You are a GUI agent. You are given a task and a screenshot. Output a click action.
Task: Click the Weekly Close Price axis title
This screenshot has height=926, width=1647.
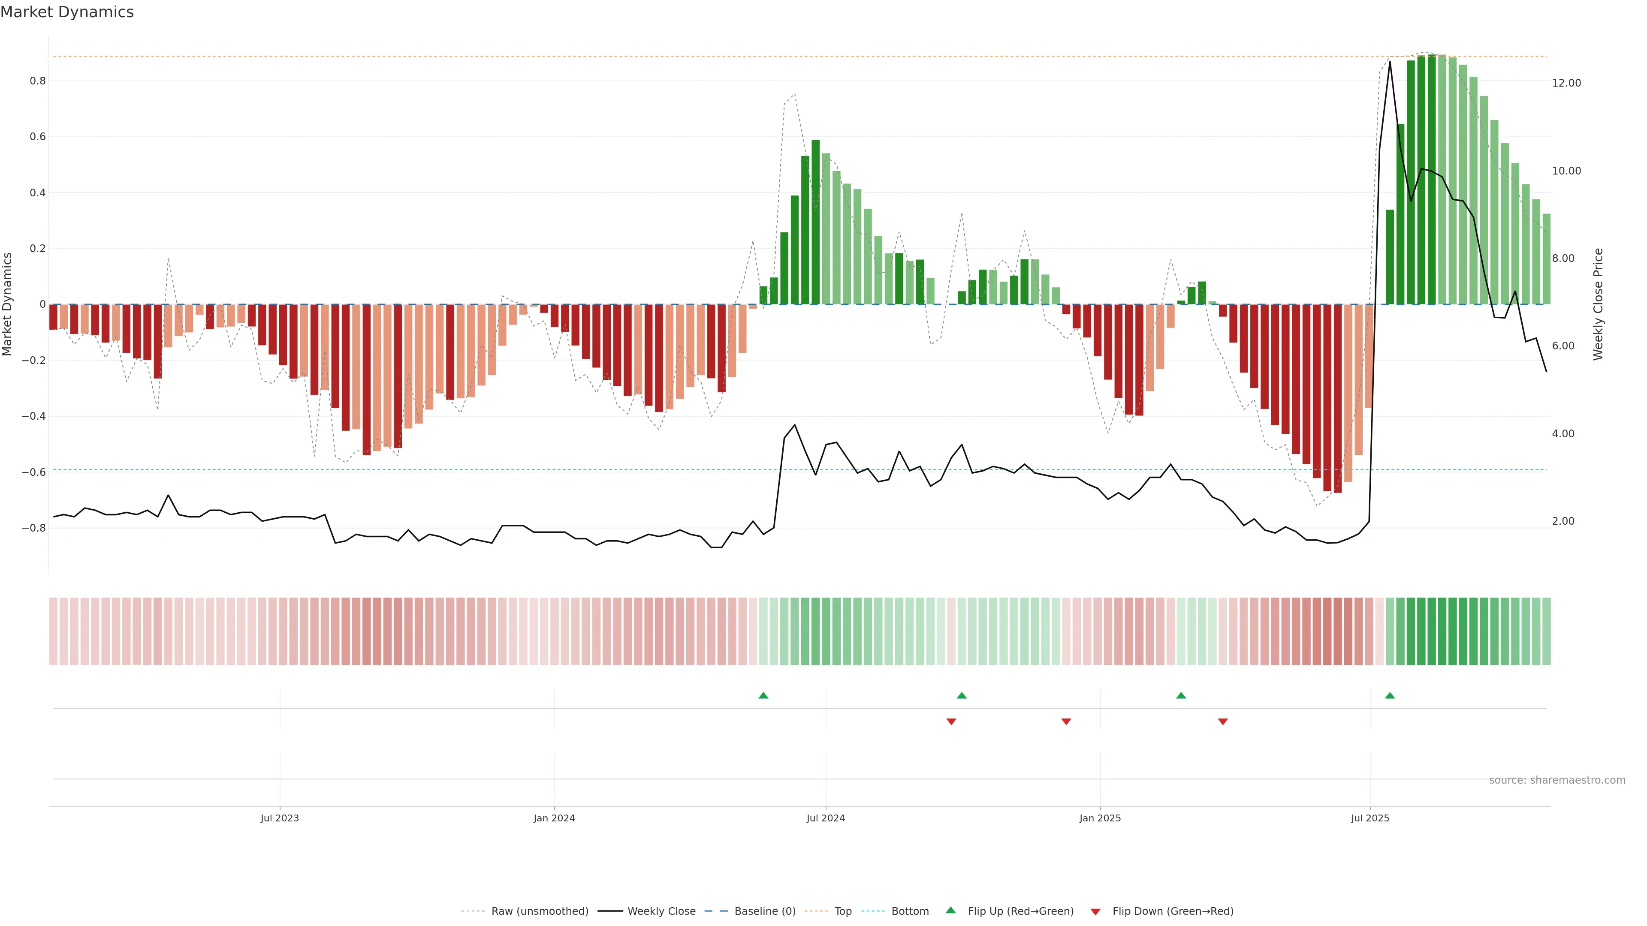click(1598, 304)
